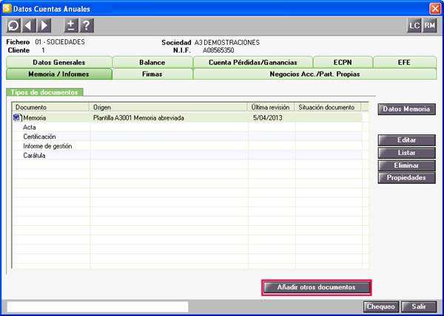Click the N.I.F. value A08565350

point(218,50)
